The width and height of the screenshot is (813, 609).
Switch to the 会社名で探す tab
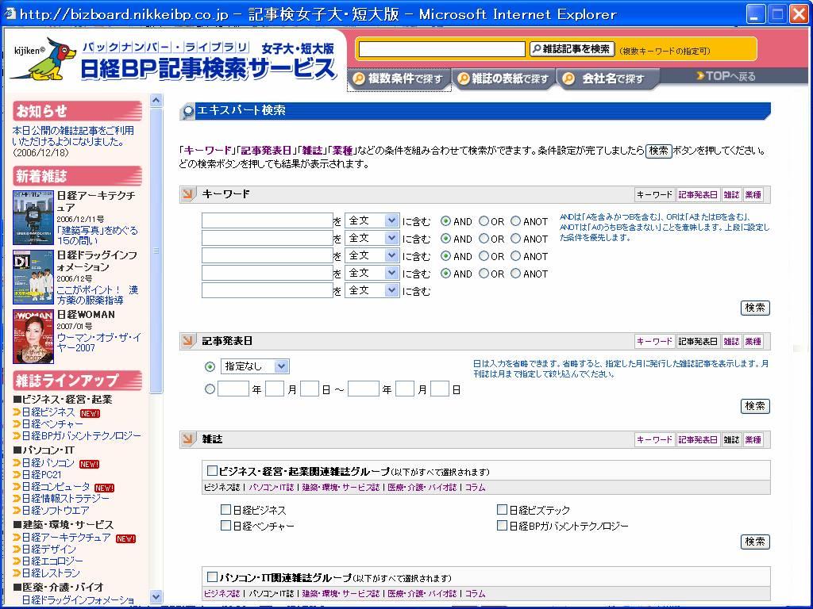click(x=608, y=79)
